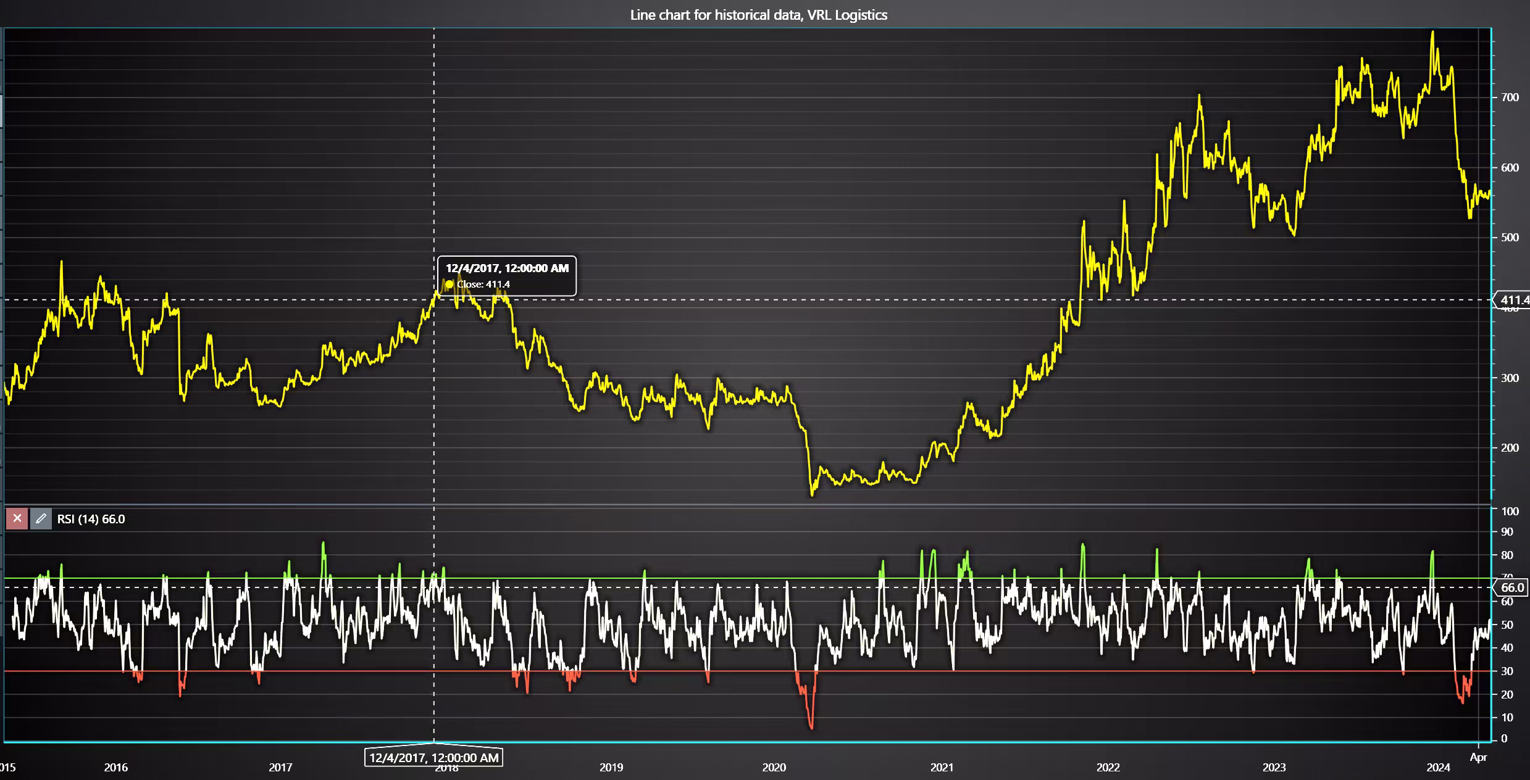Screen dimensions: 1530x780
Task: Click the 600 price axis label
Action: [1510, 168]
